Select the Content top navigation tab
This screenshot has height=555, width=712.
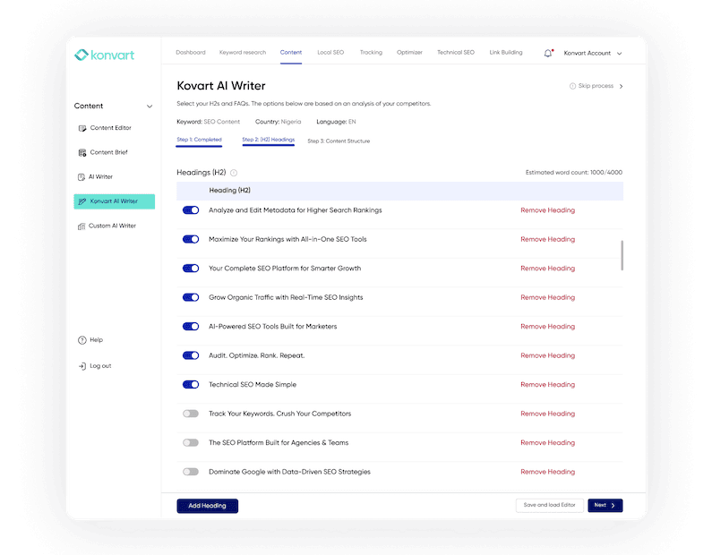(290, 53)
